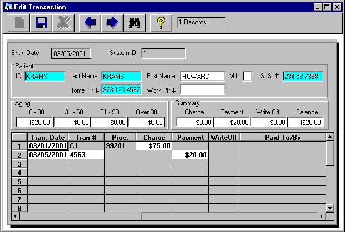Click the Tran # column header
Viewport: 345px width, 232px height.
(x=86, y=137)
